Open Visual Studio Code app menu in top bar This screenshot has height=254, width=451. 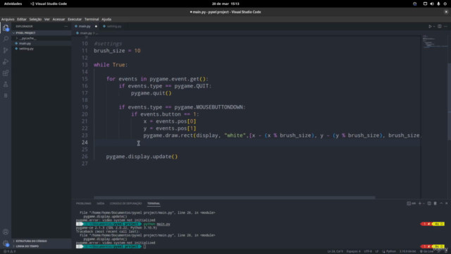pyautogui.click(x=49, y=4)
